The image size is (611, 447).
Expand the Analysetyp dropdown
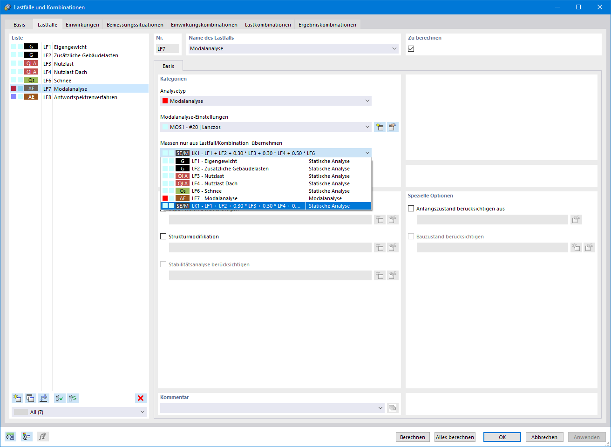coord(367,101)
